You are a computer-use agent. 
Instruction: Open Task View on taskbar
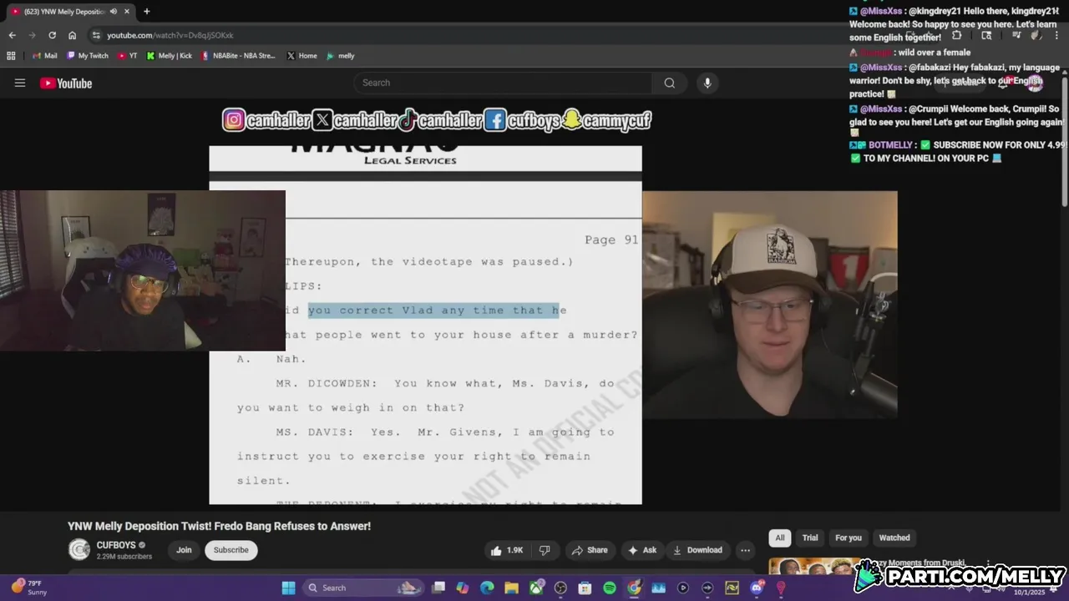[x=438, y=588]
